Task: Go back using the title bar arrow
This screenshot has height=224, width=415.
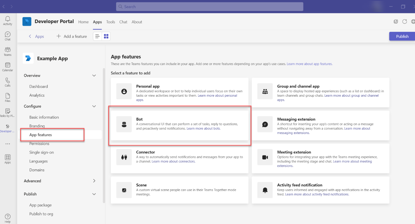Action: (3, 6)
